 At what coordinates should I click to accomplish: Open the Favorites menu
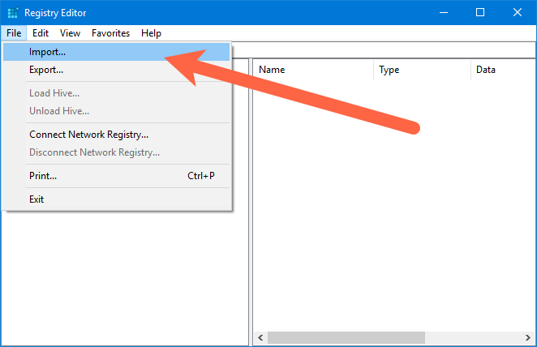pyautogui.click(x=110, y=33)
